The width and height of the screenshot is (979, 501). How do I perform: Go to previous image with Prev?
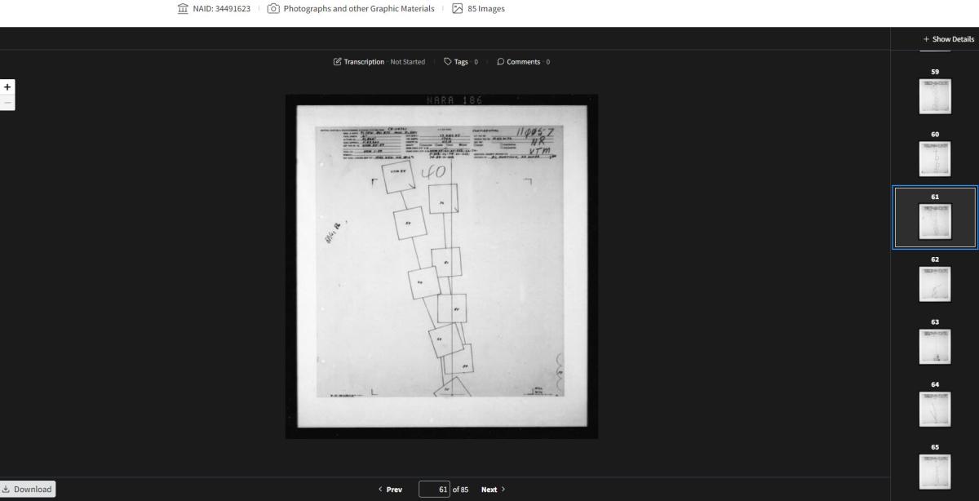[391, 490]
